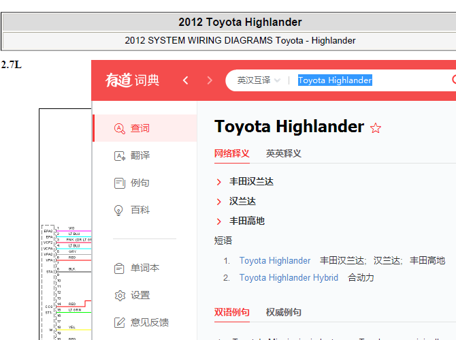Switch to the 权威例句 tab
456x340 pixels.
pyautogui.click(x=284, y=312)
